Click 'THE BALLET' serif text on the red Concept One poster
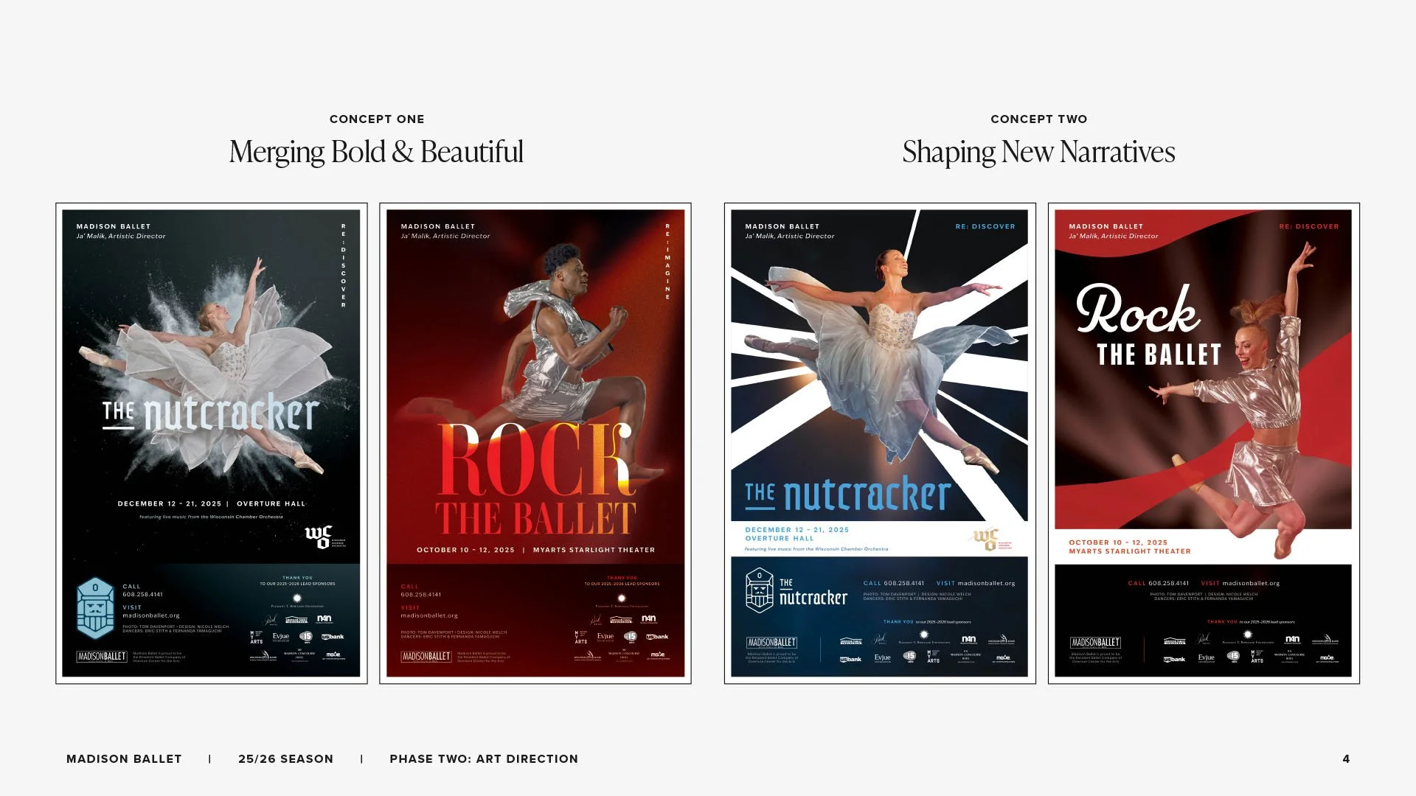Viewport: 1416px width, 796px height. [535, 518]
